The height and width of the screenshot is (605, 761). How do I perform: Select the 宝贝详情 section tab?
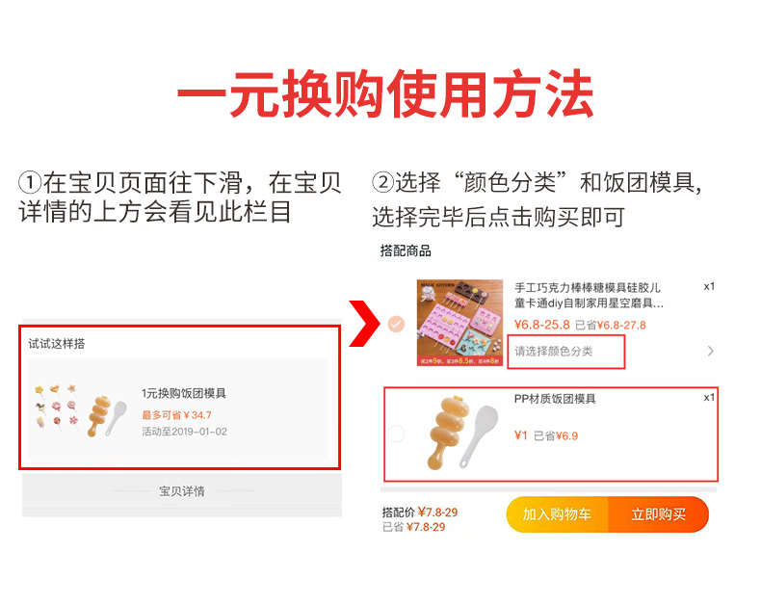pyautogui.click(x=181, y=491)
